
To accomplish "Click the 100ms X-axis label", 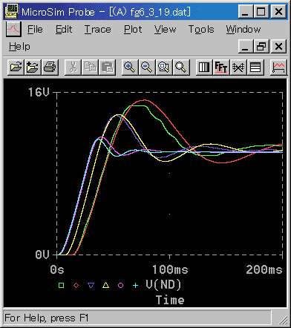I will [170, 269].
